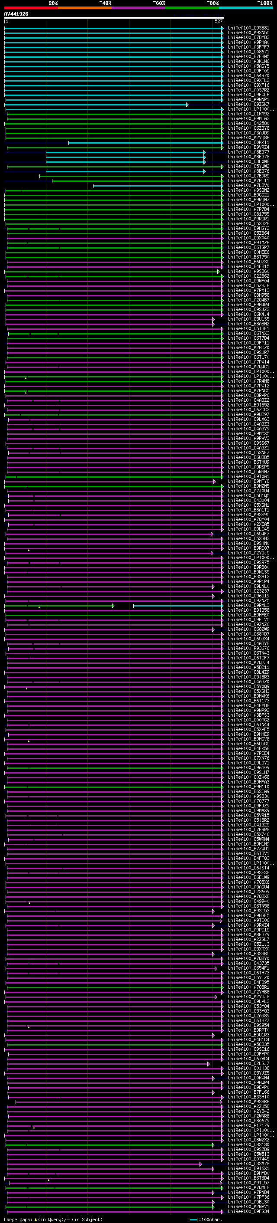
Task: Open hit UniRef100_B7FHN5
Action: pyautogui.click(x=248, y=56)
